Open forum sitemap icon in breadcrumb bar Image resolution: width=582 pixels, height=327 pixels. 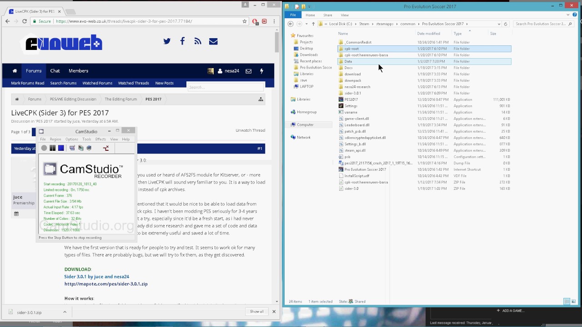261,99
